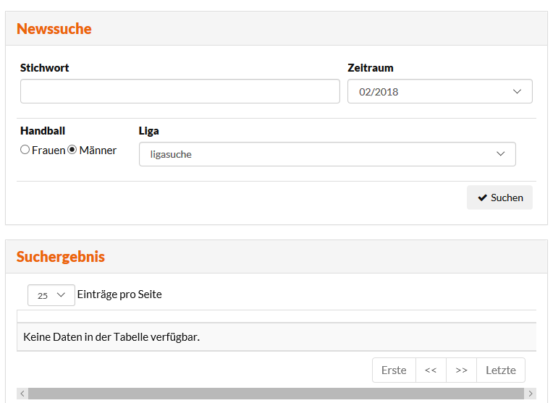Viewport: 553px width, 403px height.
Task: Click the 'Keine Daten in der Tabelle' row
Action: tap(111, 336)
